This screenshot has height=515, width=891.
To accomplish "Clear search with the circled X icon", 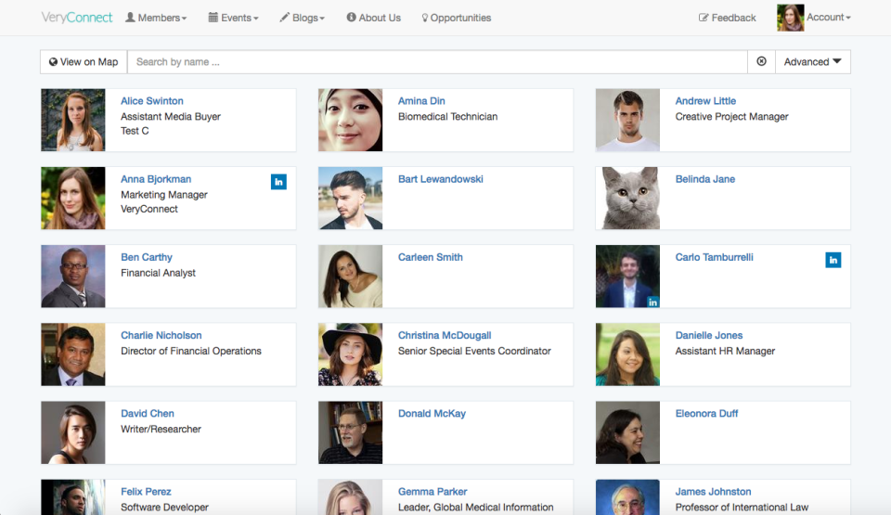I will pyautogui.click(x=761, y=62).
